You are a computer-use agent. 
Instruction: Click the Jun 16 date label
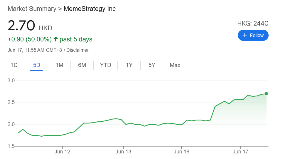pos(182,152)
